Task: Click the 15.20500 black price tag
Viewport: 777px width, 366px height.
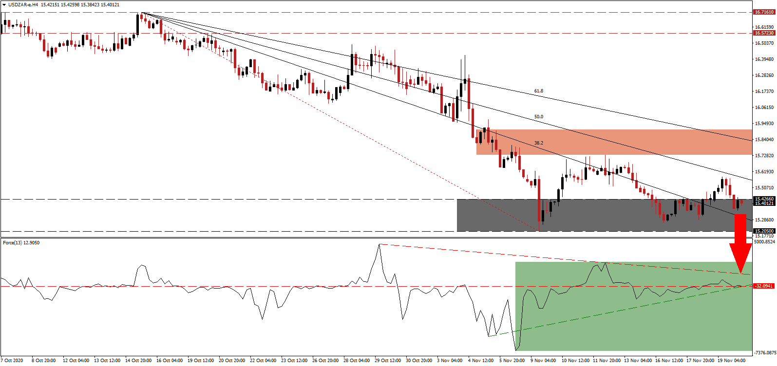Action: tap(764, 231)
